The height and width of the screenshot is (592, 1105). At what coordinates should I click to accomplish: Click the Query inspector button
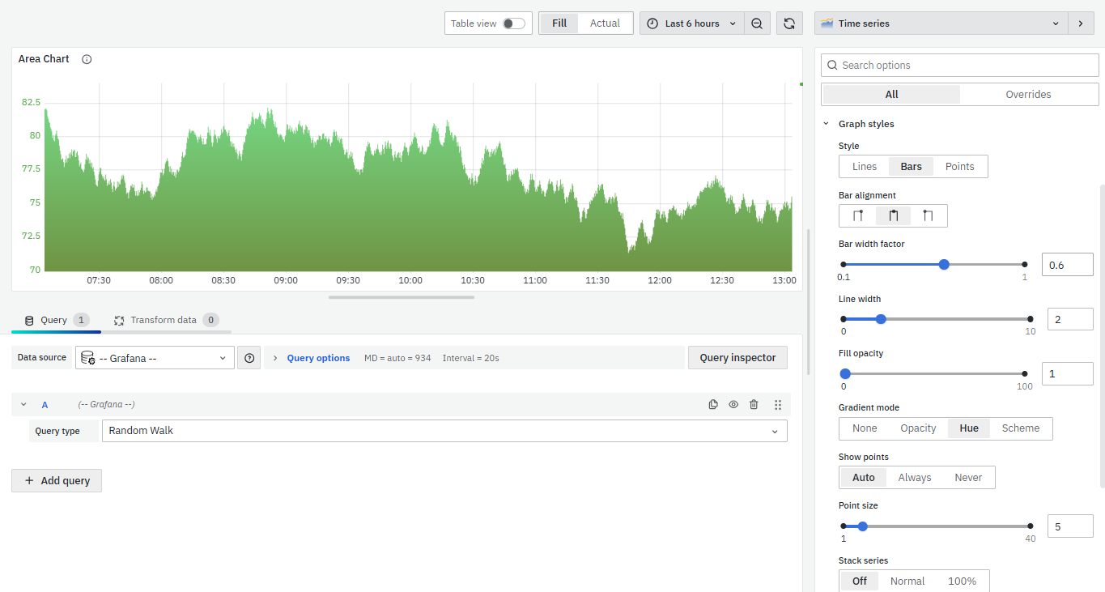[x=737, y=358]
